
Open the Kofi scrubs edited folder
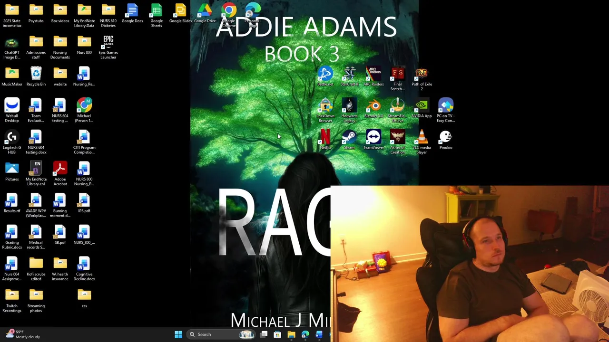coord(36,269)
